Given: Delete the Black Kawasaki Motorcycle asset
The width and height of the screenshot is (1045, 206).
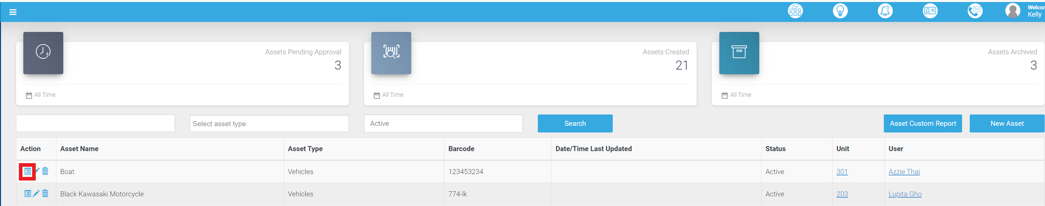Looking at the screenshot, I should pyautogui.click(x=45, y=194).
